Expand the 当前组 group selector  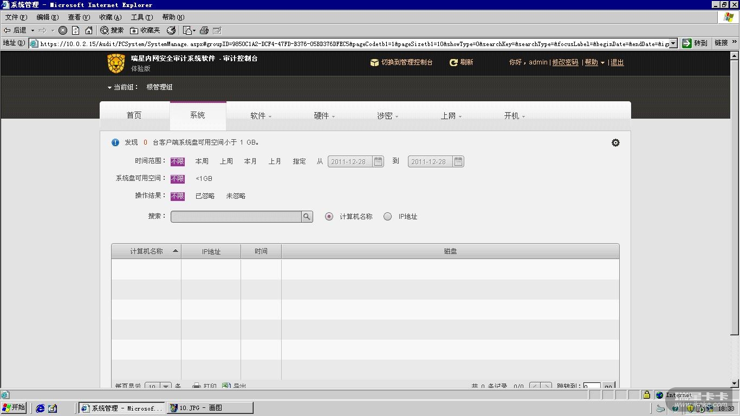point(124,87)
